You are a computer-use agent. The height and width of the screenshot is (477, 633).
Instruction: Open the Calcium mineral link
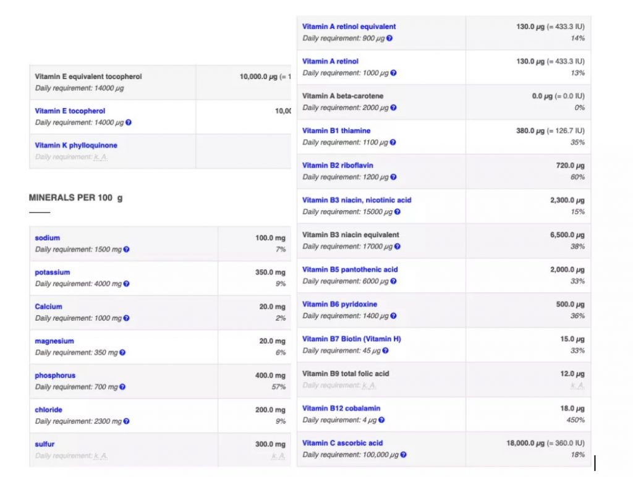tap(48, 306)
